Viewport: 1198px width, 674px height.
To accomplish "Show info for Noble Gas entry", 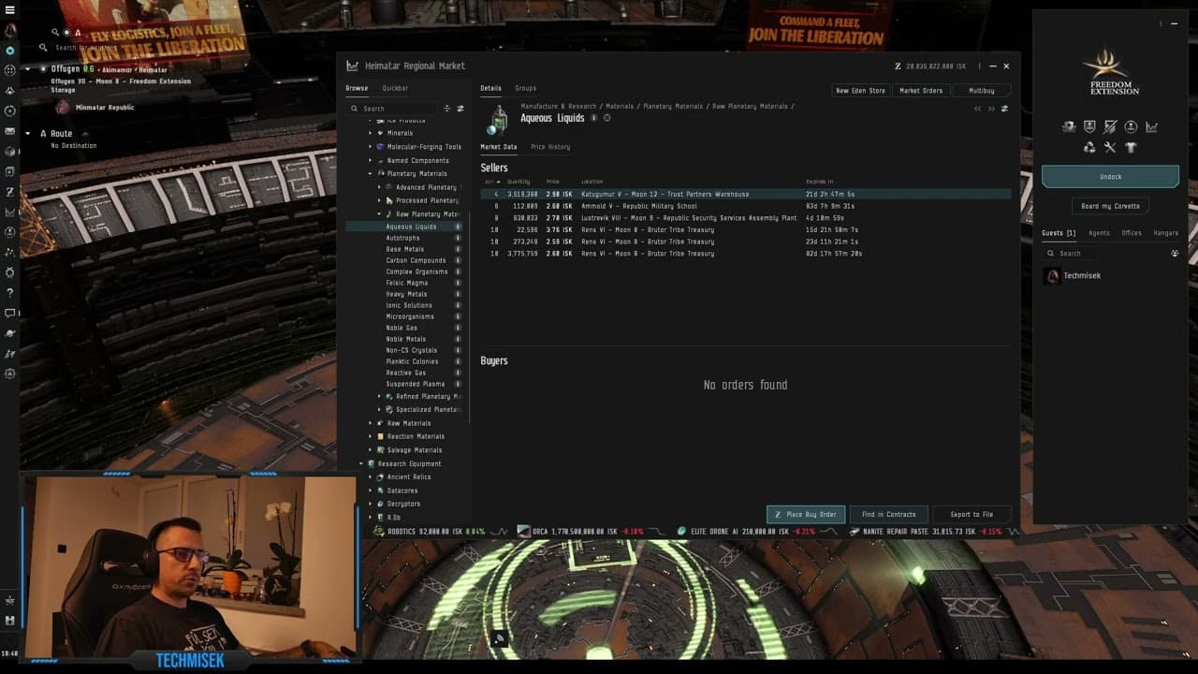I will 458,328.
